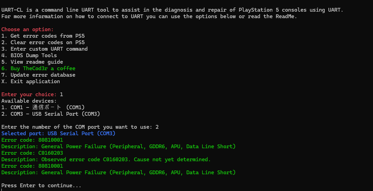Click the "BIOS Dump Tools" menu entry
This screenshot has width=373, height=191.
[29, 55]
